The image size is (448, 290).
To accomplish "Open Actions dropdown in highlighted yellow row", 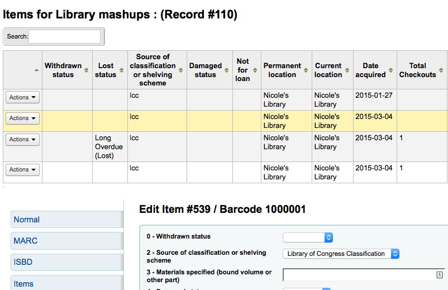I will click(x=22, y=118).
